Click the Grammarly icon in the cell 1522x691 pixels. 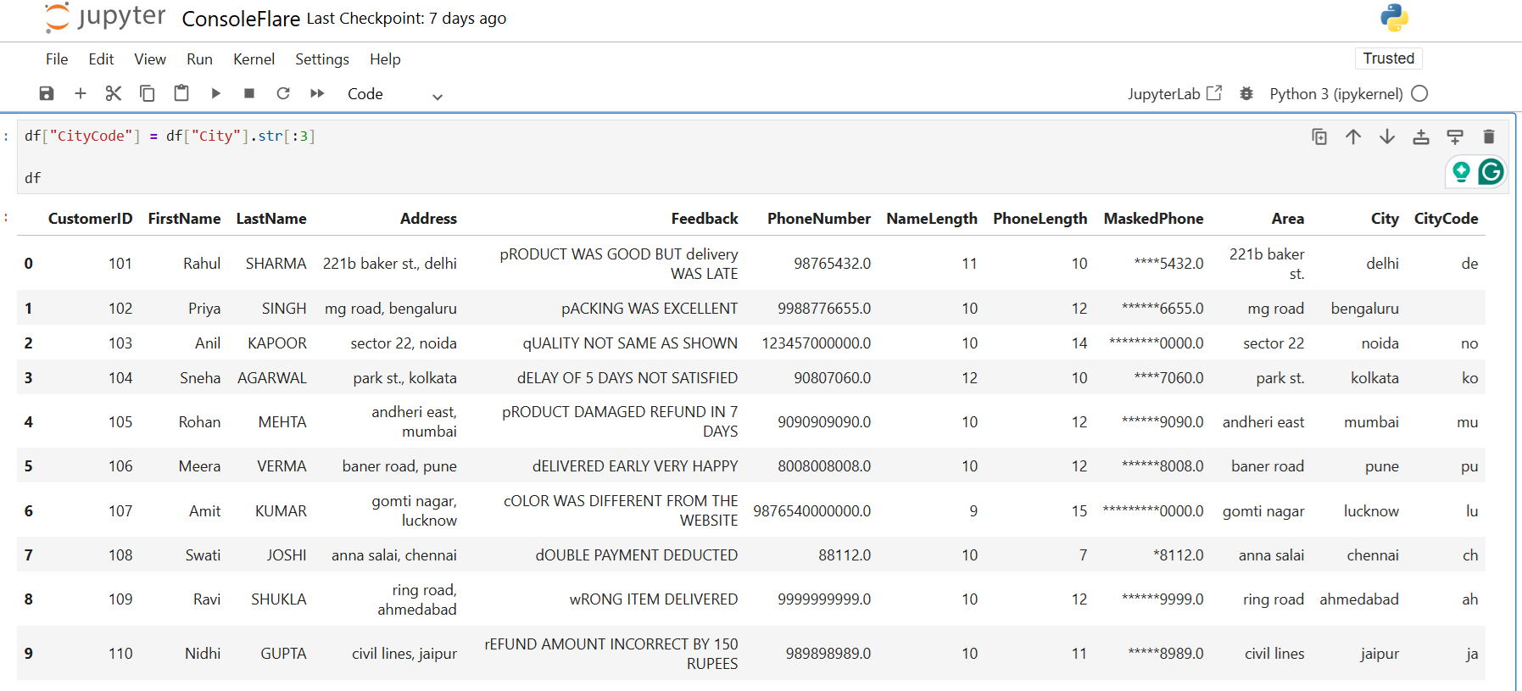(x=1491, y=172)
